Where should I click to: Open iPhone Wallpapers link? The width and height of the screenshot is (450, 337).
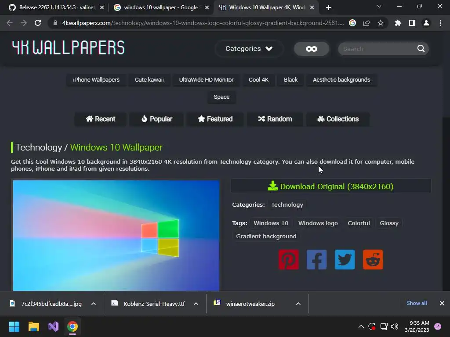click(96, 80)
